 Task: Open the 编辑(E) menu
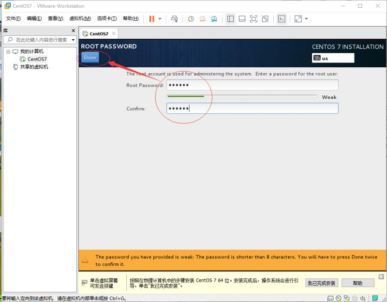pos(34,18)
